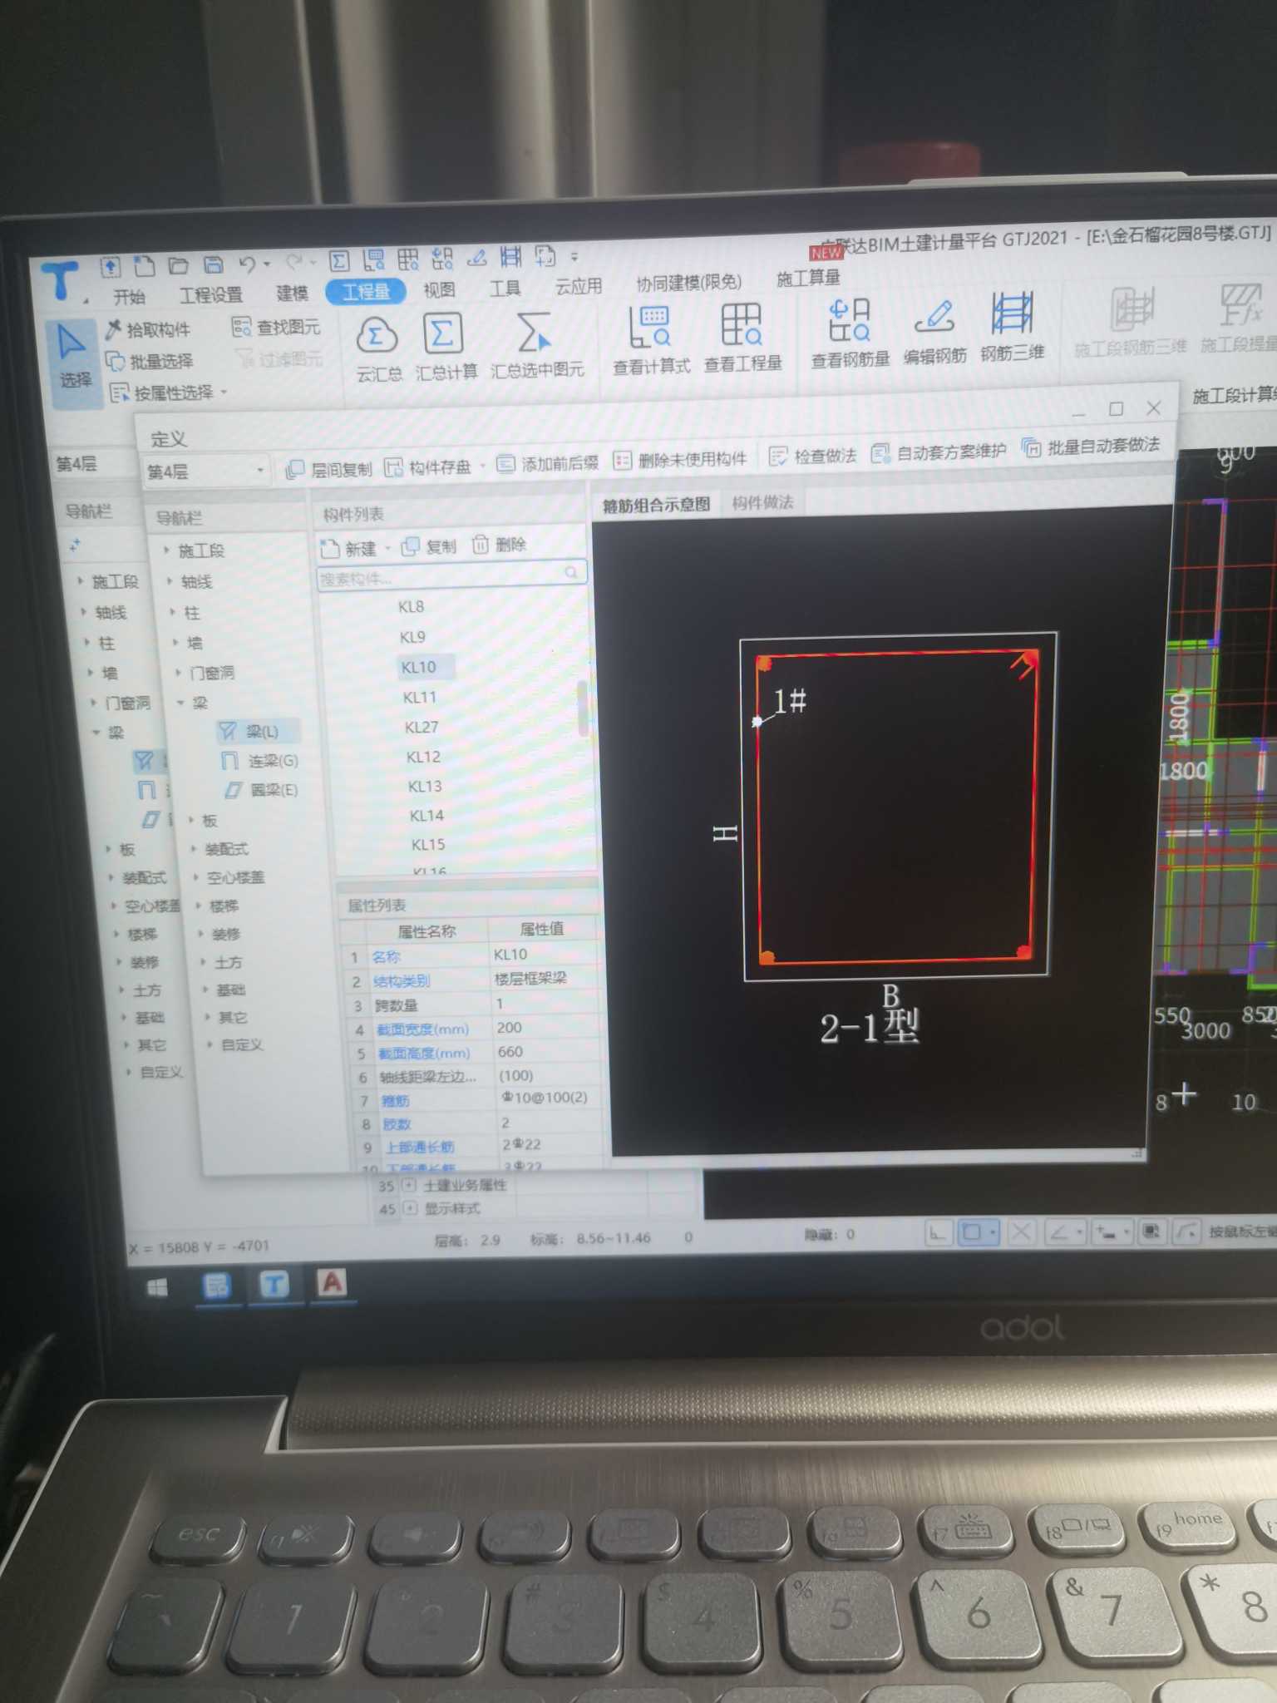Click 添加前后缀 in definition toolbar
The height and width of the screenshot is (1703, 1277).
[548, 464]
